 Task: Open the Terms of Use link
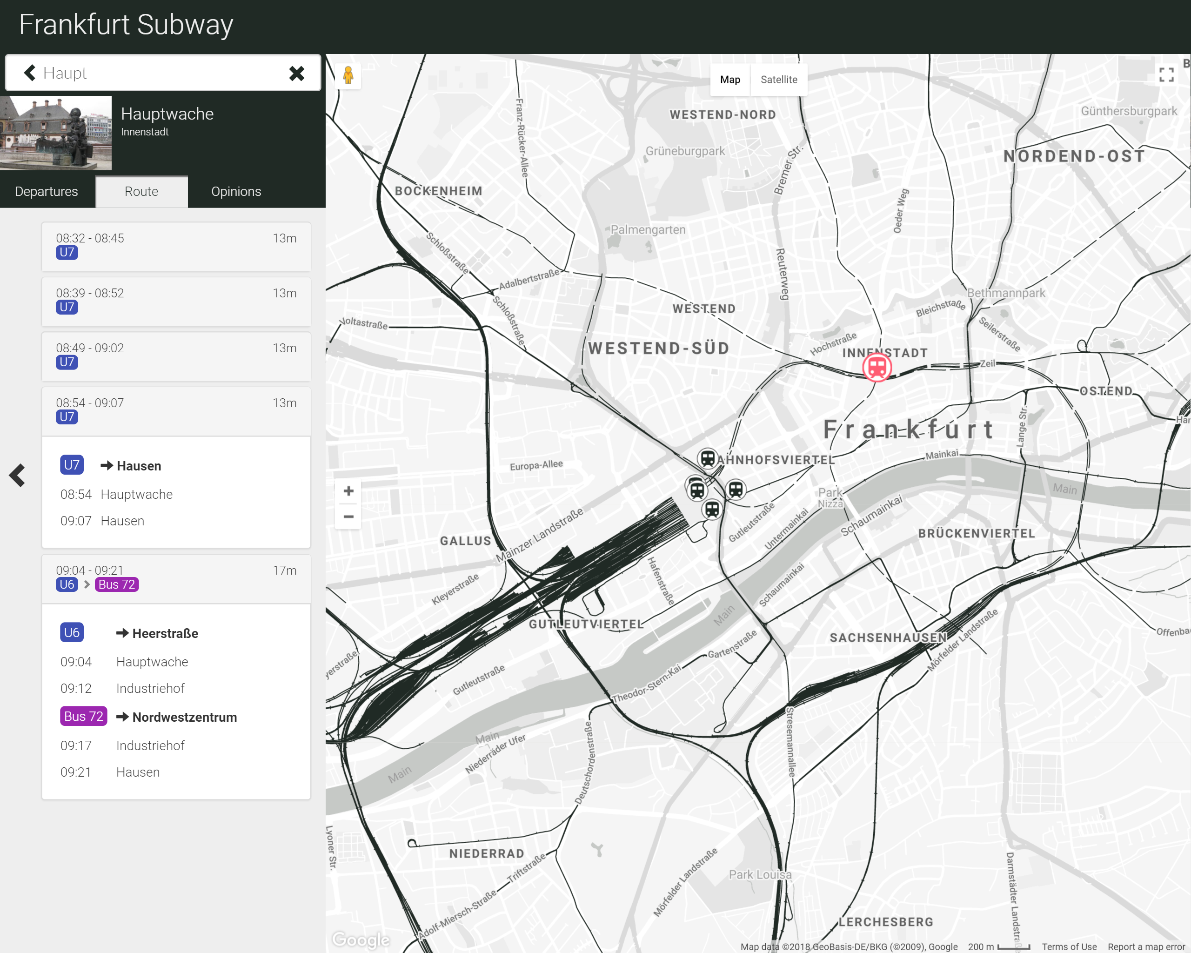[1070, 946]
